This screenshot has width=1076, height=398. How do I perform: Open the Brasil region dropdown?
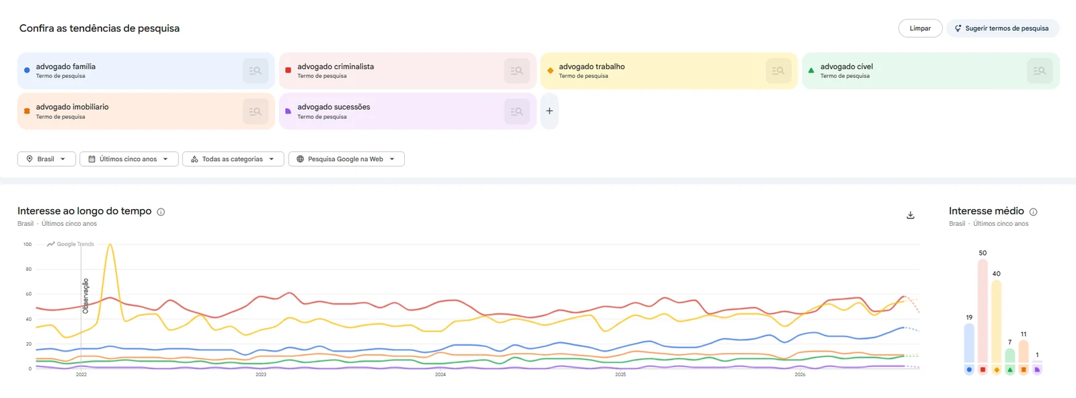coord(46,159)
